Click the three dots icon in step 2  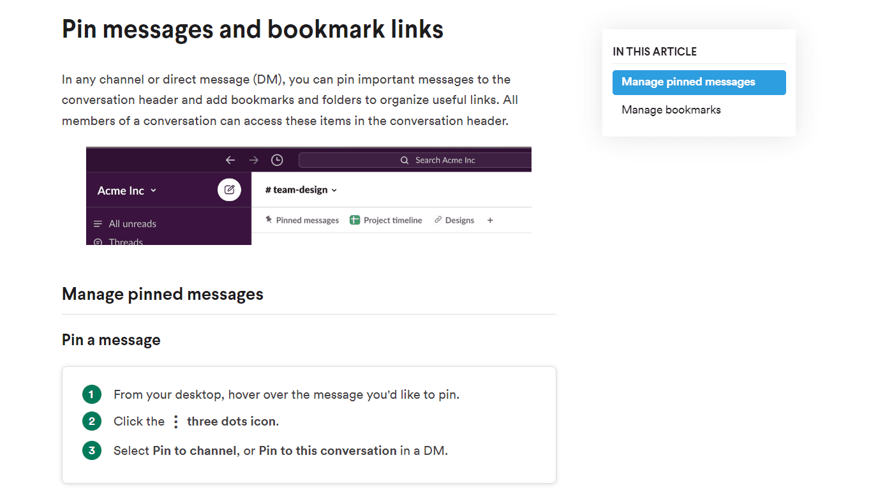[x=176, y=422]
